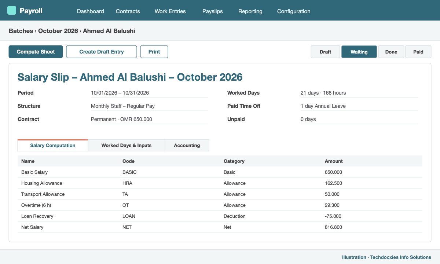Click the 162.500 amount cell
The height and width of the screenshot is (264, 440).
[333, 183]
